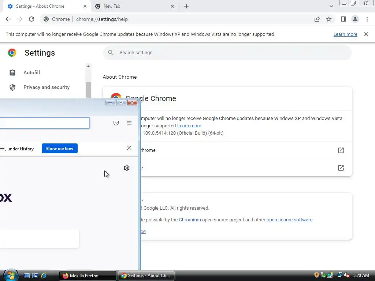
Task: Click the Chrome logo beside Settings heading
Action: tap(12, 53)
